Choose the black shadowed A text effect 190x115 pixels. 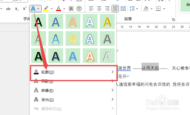pyautogui.click(x=39, y=21)
